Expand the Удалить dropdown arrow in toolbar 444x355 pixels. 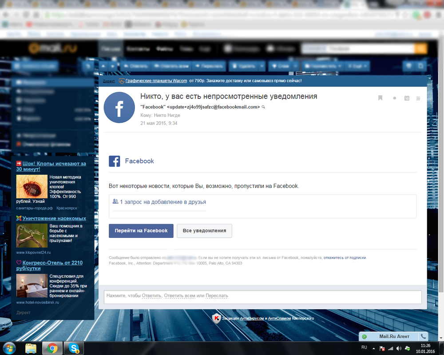(x=262, y=66)
